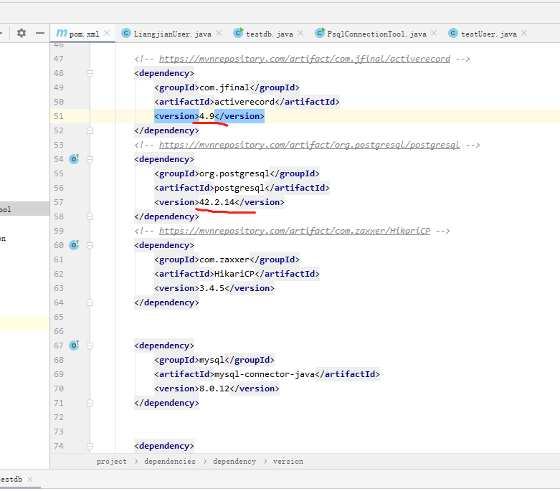Image resolution: width=560 pixels, height=491 pixels.
Task: Click line number 65 in the gutter
Action: pos(59,317)
